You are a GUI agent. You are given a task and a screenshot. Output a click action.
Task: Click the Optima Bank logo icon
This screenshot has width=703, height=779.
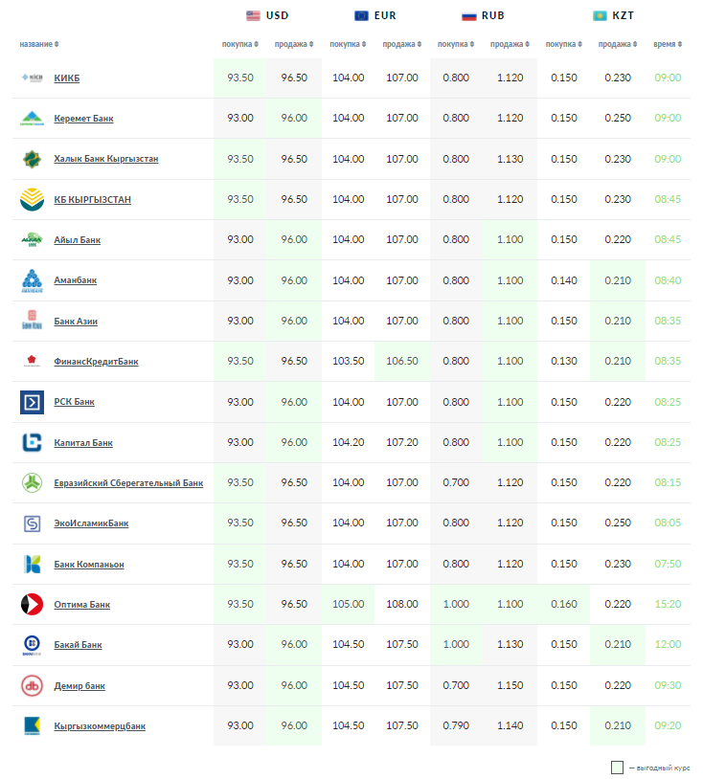pyautogui.click(x=32, y=605)
